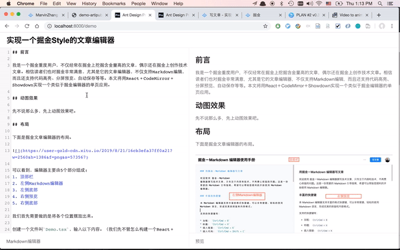The height and width of the screenshot is (250, 400).
Task: Open the Window menu
Action: [159, 3]
